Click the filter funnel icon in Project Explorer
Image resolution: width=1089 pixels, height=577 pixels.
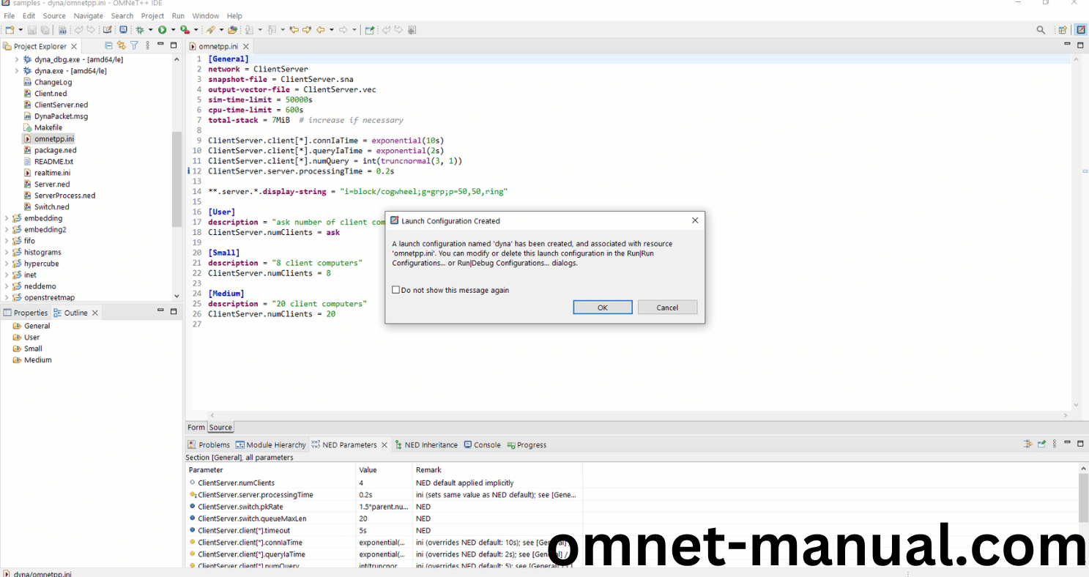click(x=134, y=45)
